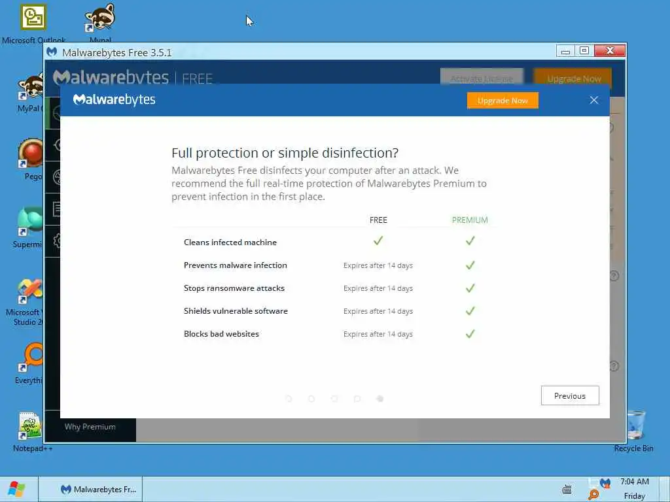Image resolution: width=670 pixels, height=502 pixels.
Task: Open the touch keyboard tray icon
Action: [x=567, y=489]
